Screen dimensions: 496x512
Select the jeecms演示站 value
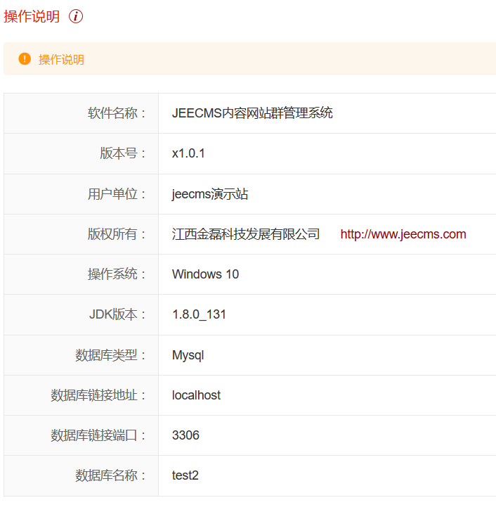[210, 194]
